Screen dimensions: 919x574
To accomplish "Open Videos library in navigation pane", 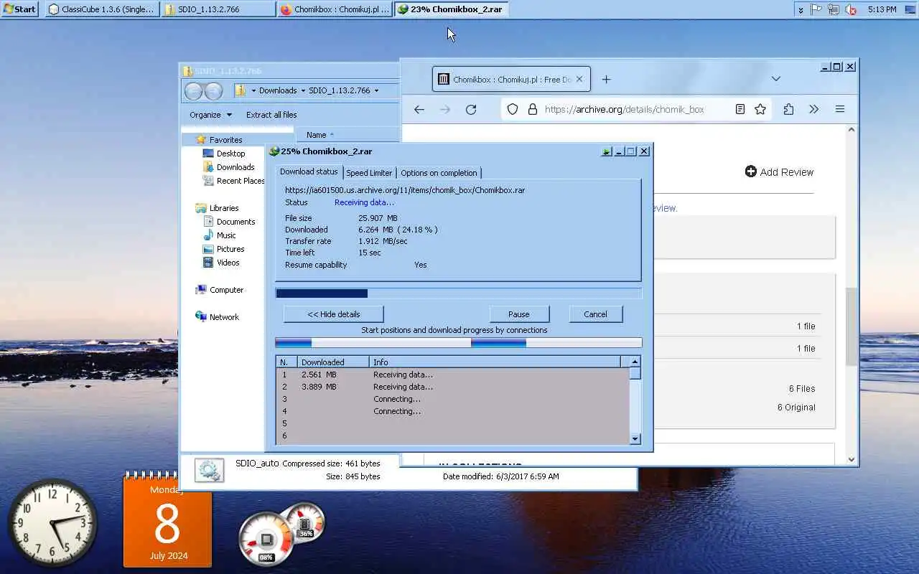I will tap(228, 263).
